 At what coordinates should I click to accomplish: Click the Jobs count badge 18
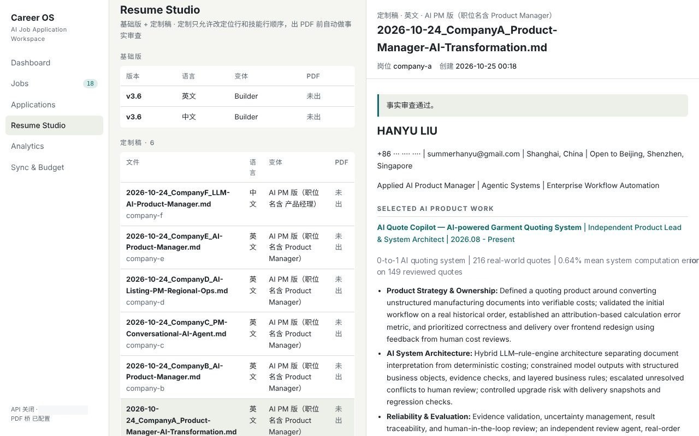point(90,83)
